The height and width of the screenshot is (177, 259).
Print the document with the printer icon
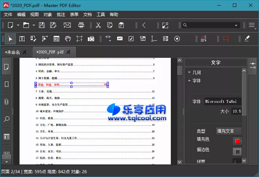(81, 25)
